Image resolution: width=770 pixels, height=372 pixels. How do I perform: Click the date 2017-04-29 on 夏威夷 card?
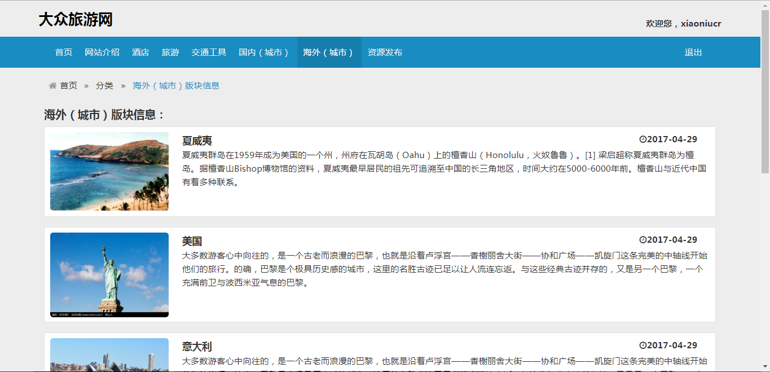pos(672,139)
